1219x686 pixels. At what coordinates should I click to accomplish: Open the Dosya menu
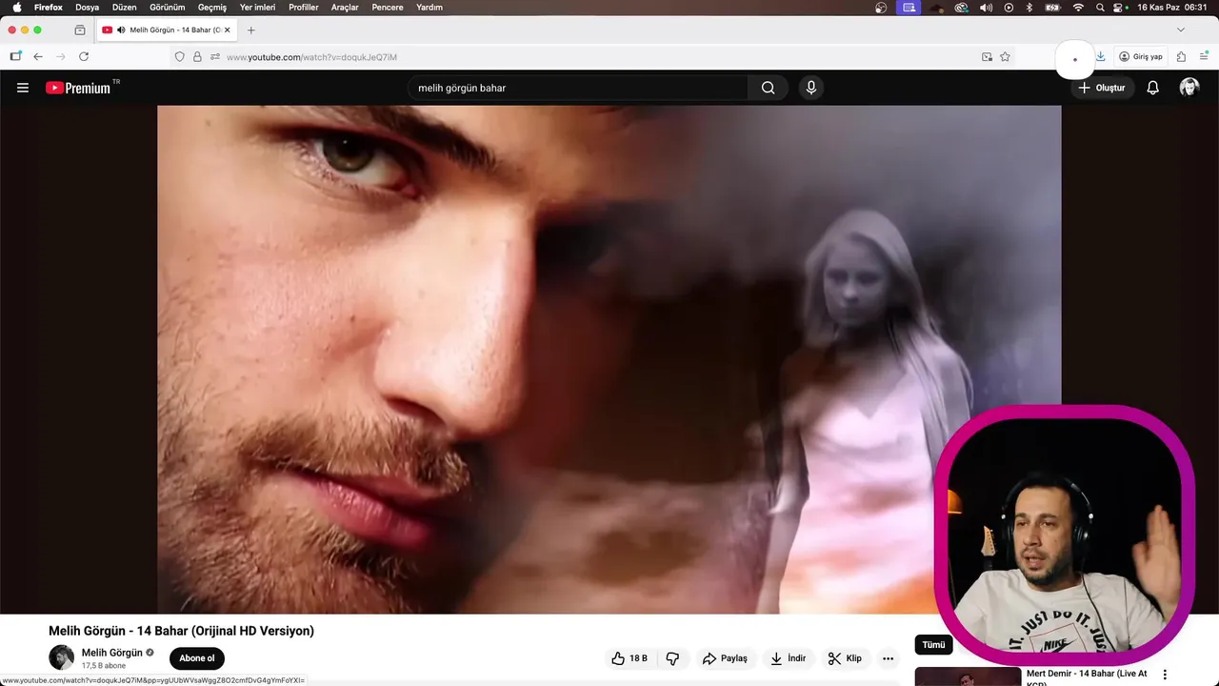(x=88, y=8)
